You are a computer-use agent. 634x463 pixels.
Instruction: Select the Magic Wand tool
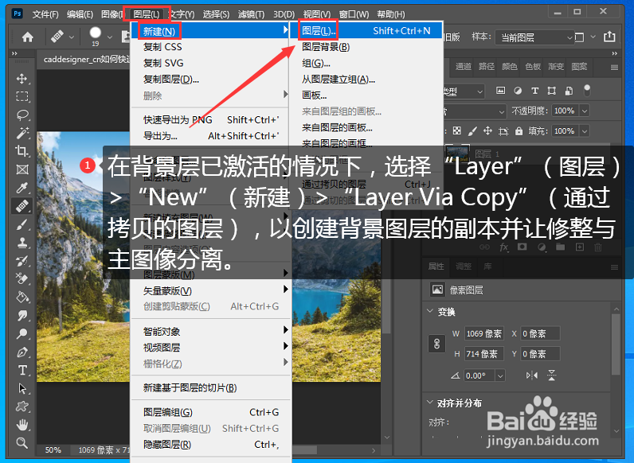[x=22, y=133]
